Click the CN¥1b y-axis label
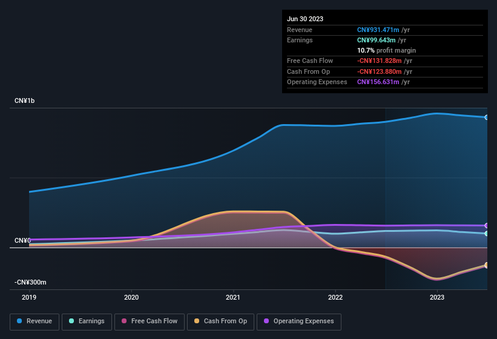This screenshot has height=339, width=497. (24, 100)
